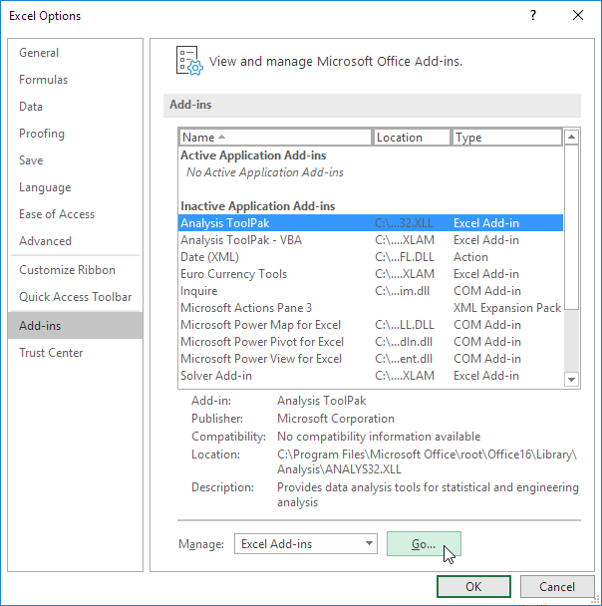This screenshot has height=606, width=602.
Task: Open the Trust Center category
Action: (x=51, y=353)
